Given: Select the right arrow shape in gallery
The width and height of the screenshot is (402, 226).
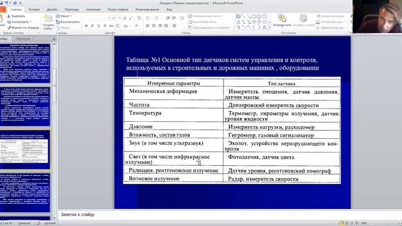Looking at the screenshot, I should coord(254,22).
